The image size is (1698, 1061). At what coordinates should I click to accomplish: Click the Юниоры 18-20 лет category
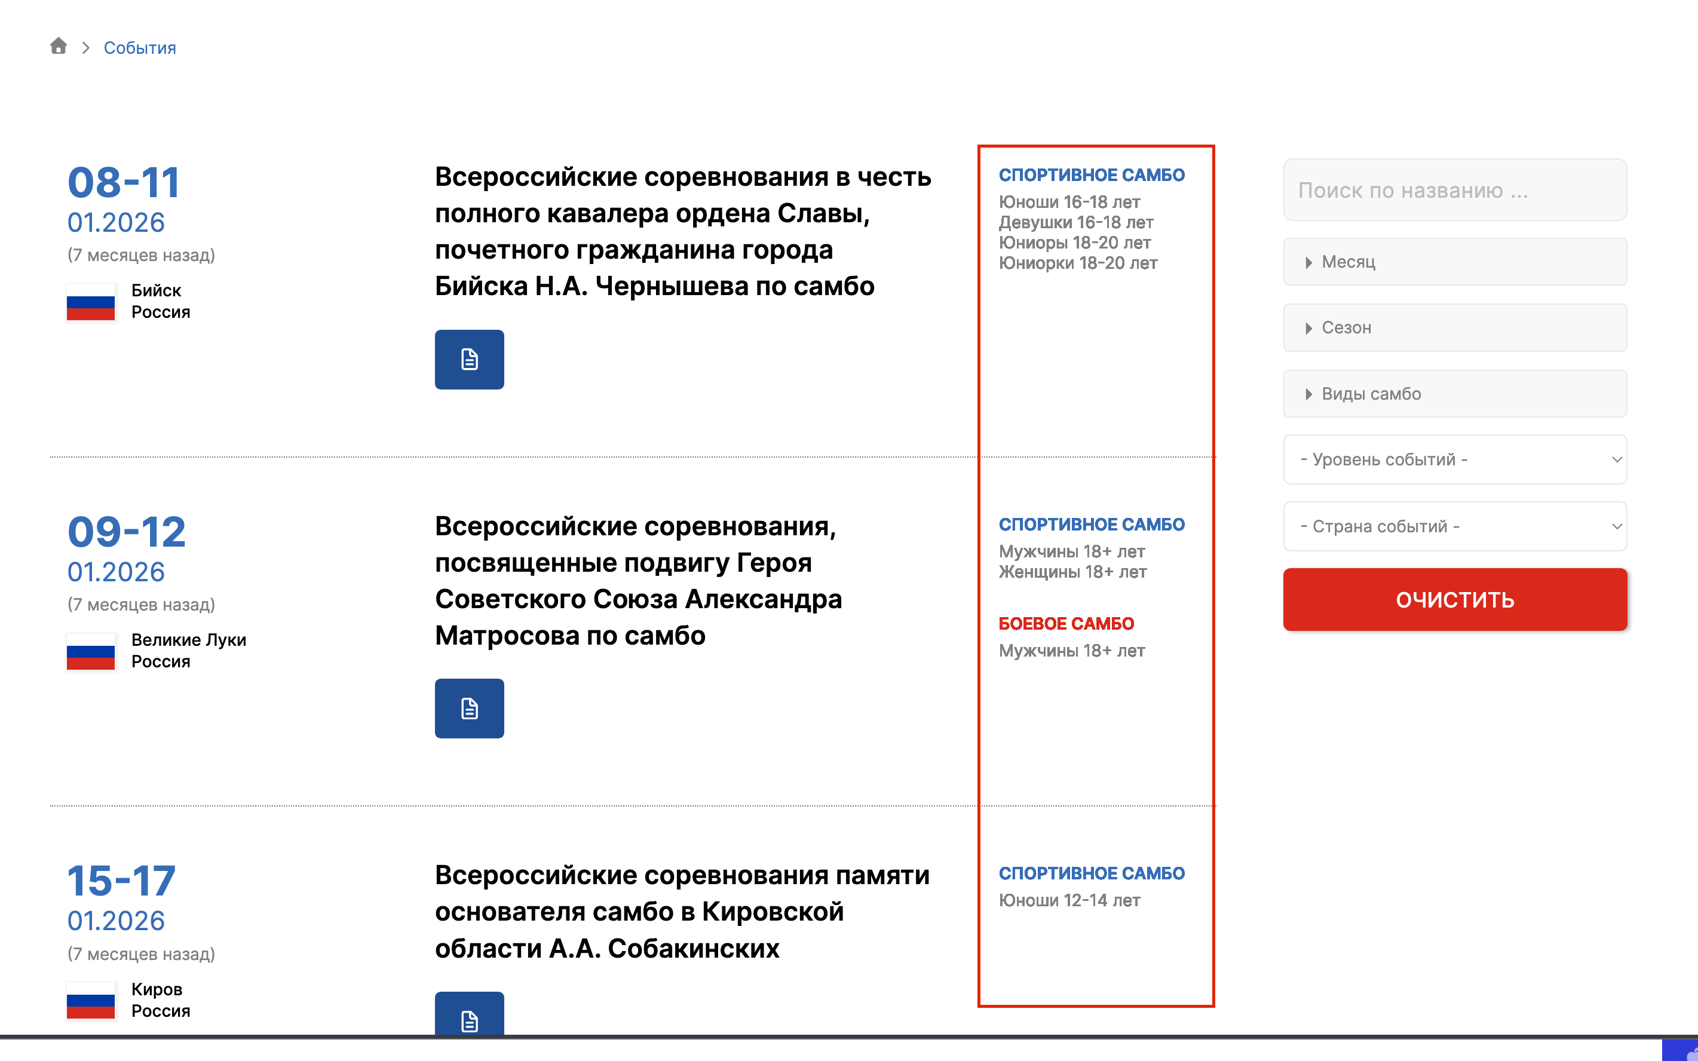coord(1075,243)
